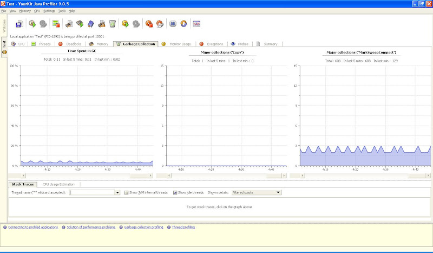
Task: Open the Deadlocks tab
Action: [70, 44]
